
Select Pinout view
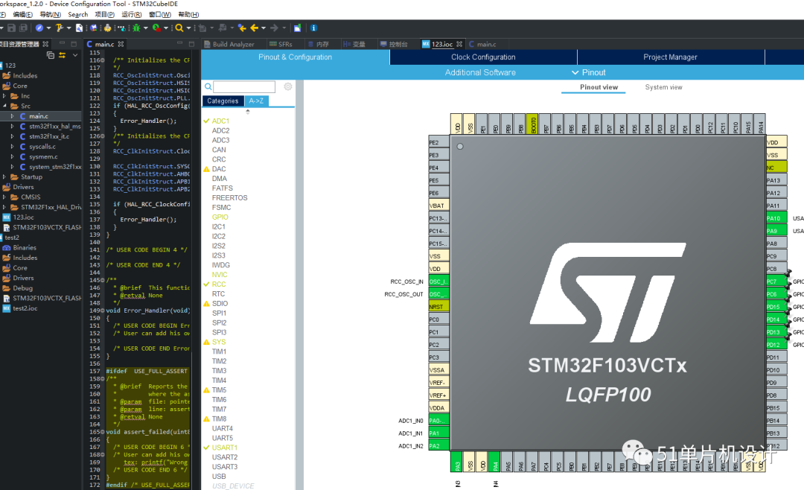599,87
